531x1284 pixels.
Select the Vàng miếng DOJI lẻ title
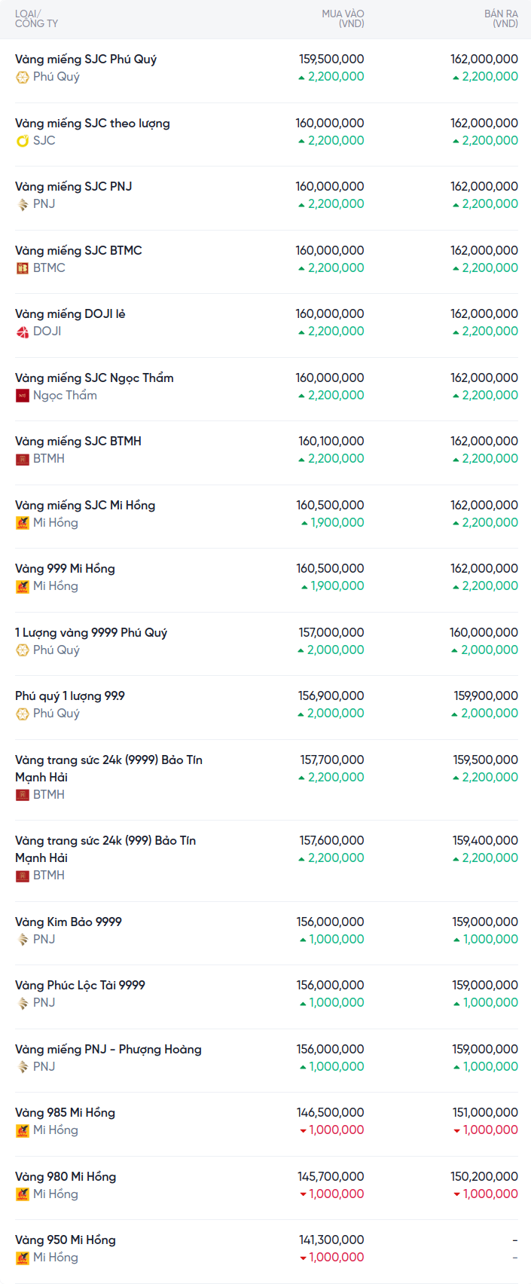tap(70, 313)
